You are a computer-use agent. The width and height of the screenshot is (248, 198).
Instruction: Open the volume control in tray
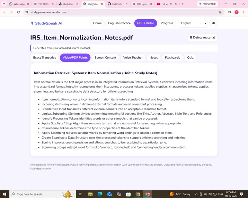210,194
